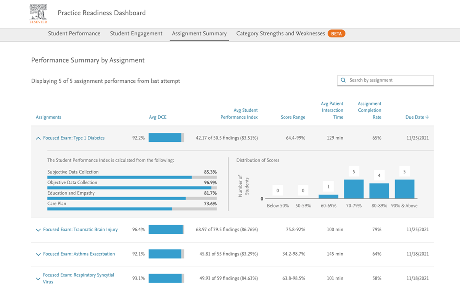Click the Elsevier logo

coord(38,13)
